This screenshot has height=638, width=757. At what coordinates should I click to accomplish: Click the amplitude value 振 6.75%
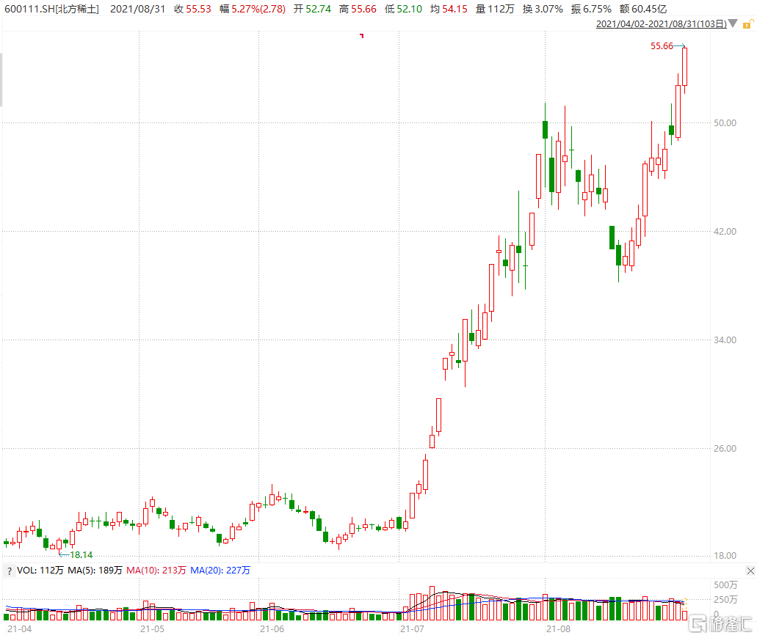click(x=591, y=9)
